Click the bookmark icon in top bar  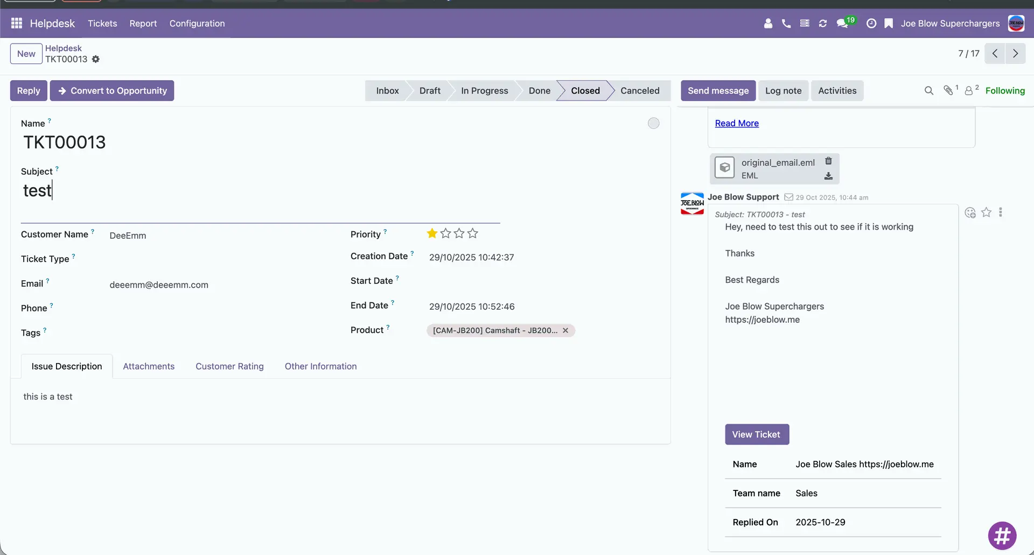click(x=889, y=23)
